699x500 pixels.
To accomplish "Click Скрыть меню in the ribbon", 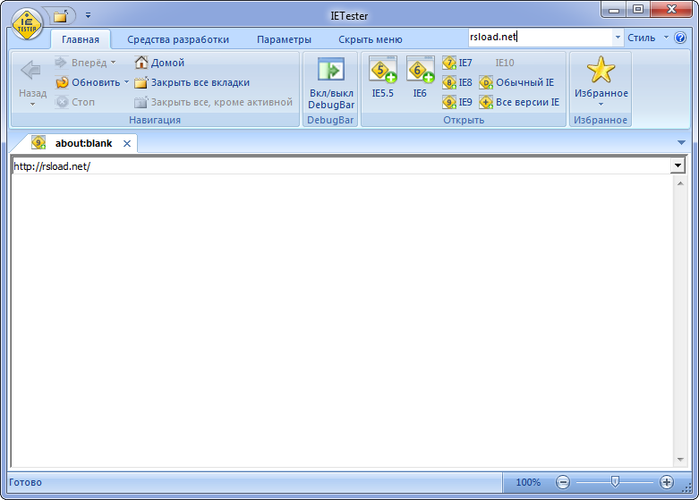I will point(370,39).
